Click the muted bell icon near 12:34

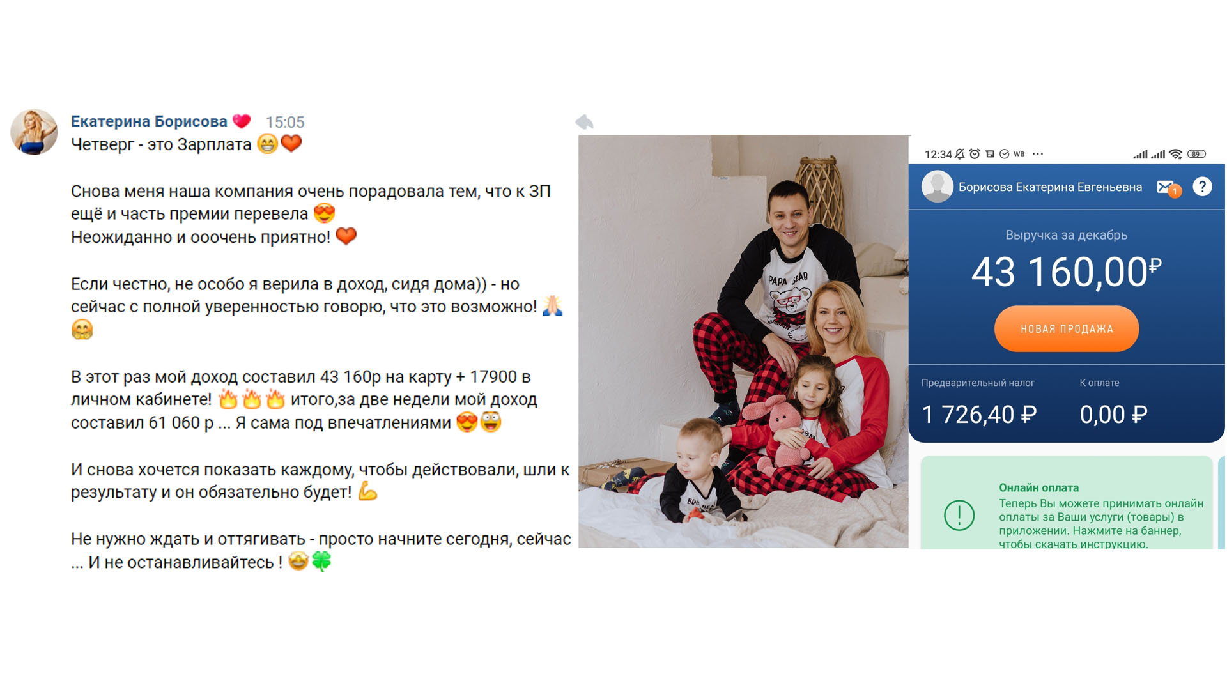(x=960, y=154)
